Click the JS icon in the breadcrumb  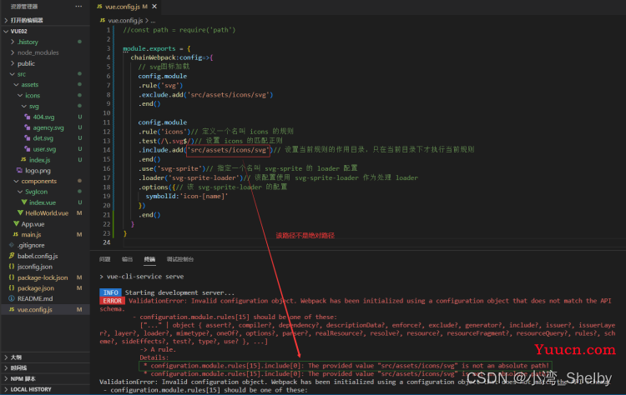[103, 20]
